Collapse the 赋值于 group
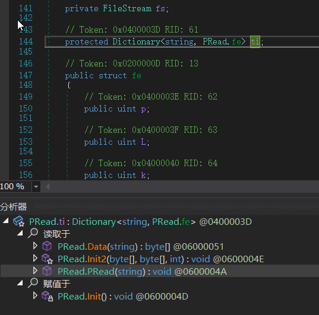 [20, 283]
